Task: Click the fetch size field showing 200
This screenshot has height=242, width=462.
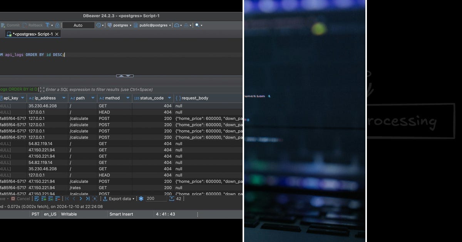Action: [156, 199]
